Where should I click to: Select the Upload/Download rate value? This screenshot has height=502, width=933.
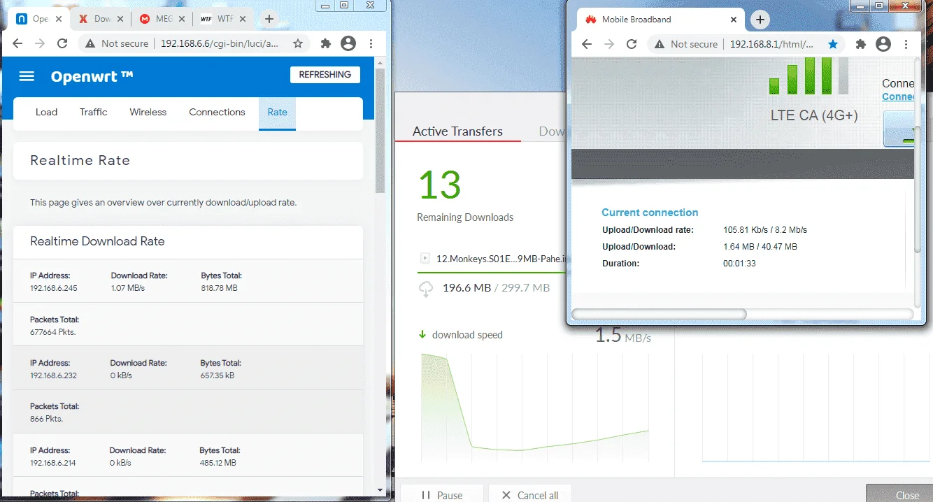click(765, 229)
